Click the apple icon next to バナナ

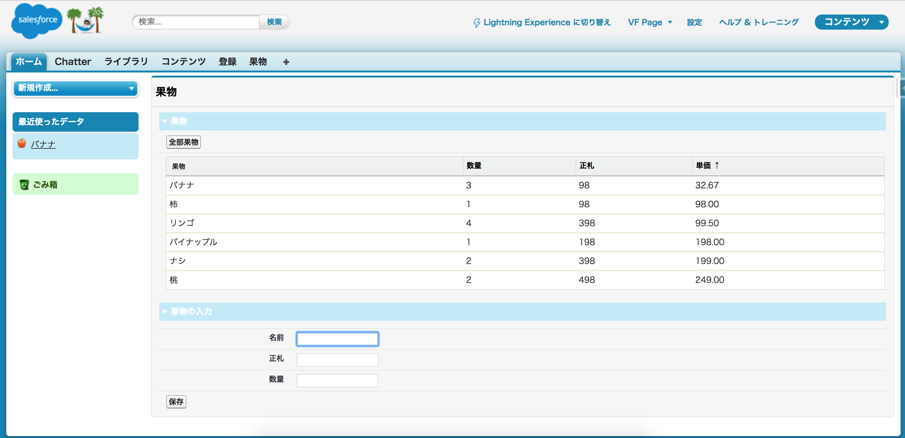coord(22,143)
